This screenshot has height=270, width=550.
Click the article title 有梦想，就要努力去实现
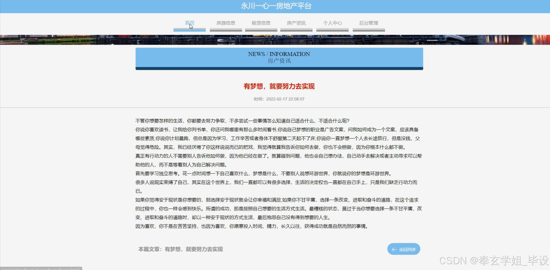click(x=279, y=86)
